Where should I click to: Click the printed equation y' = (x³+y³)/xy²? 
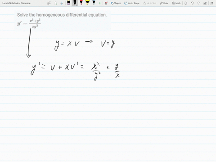click(29, 23)
